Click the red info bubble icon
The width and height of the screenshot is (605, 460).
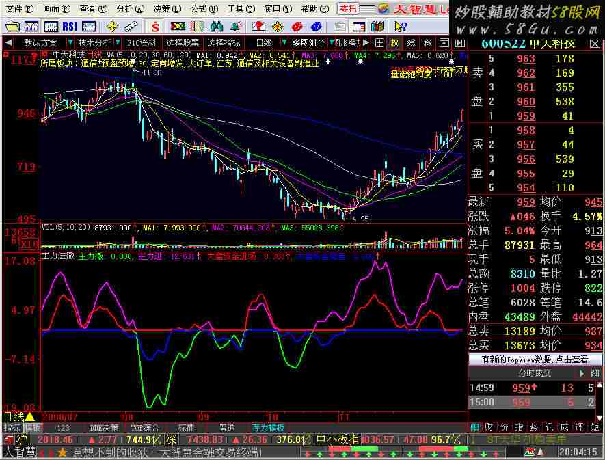point(297,26)
